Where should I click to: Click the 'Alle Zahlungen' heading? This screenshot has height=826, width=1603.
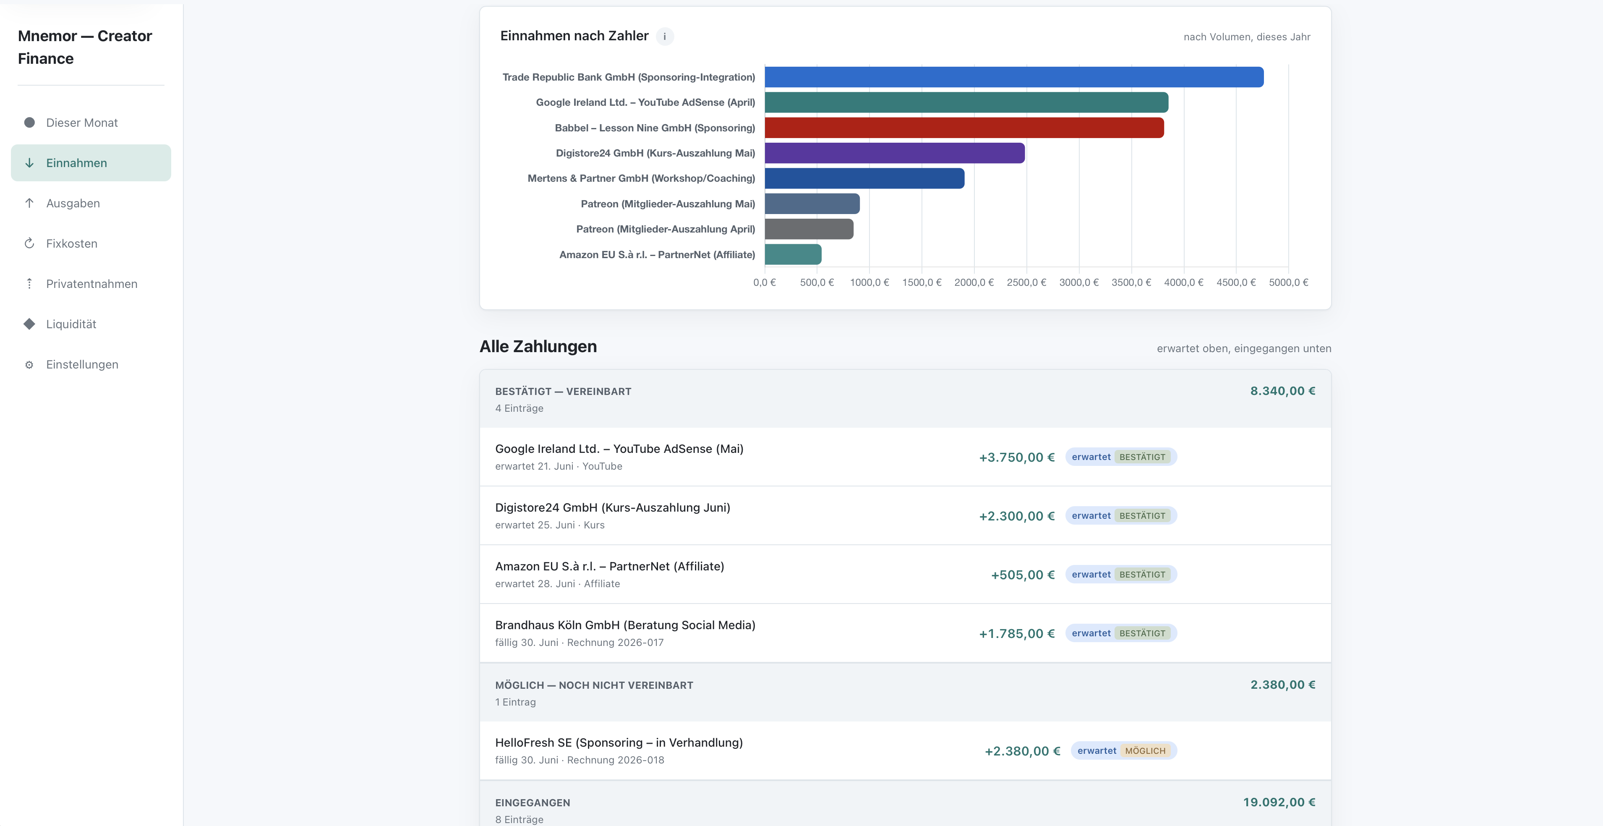(x=538, y=346)
